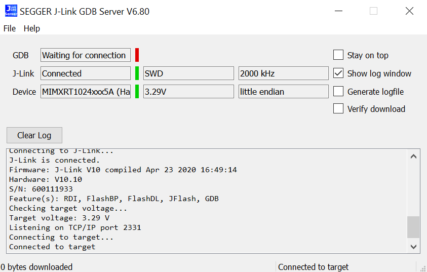Click the MIMXRT1024xxx5A device field
This screenshot has width=427, height=272.
click(85, 92)
